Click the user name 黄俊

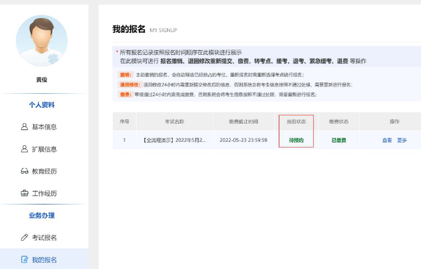point(42,80)
